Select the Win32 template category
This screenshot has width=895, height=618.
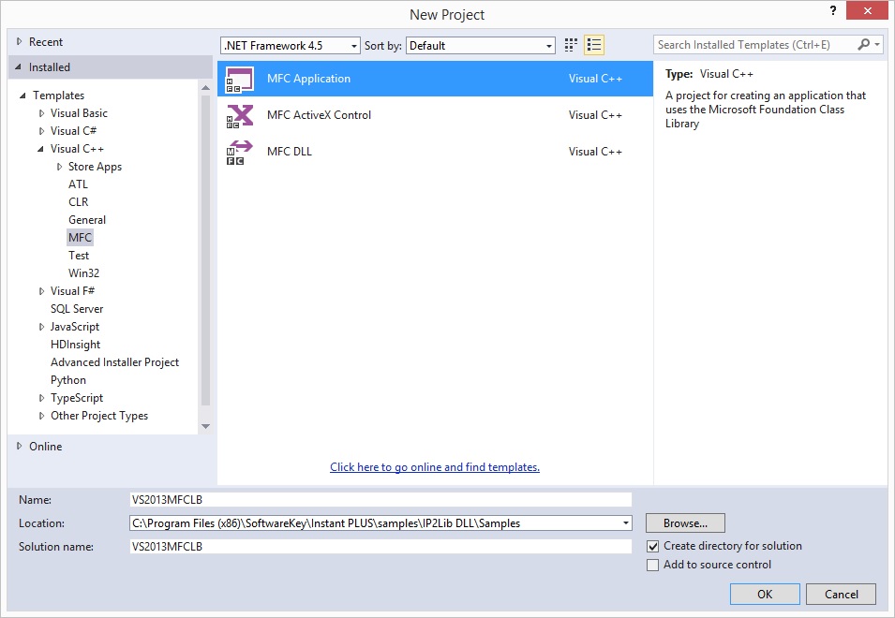(83, 273)
